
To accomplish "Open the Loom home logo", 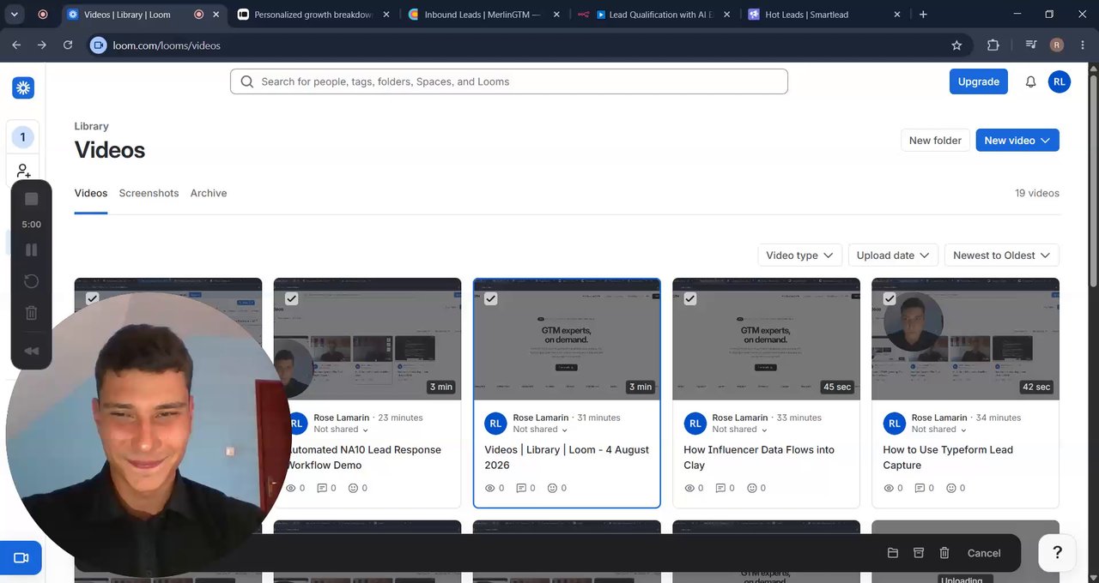I will click(x=23, y=87).
